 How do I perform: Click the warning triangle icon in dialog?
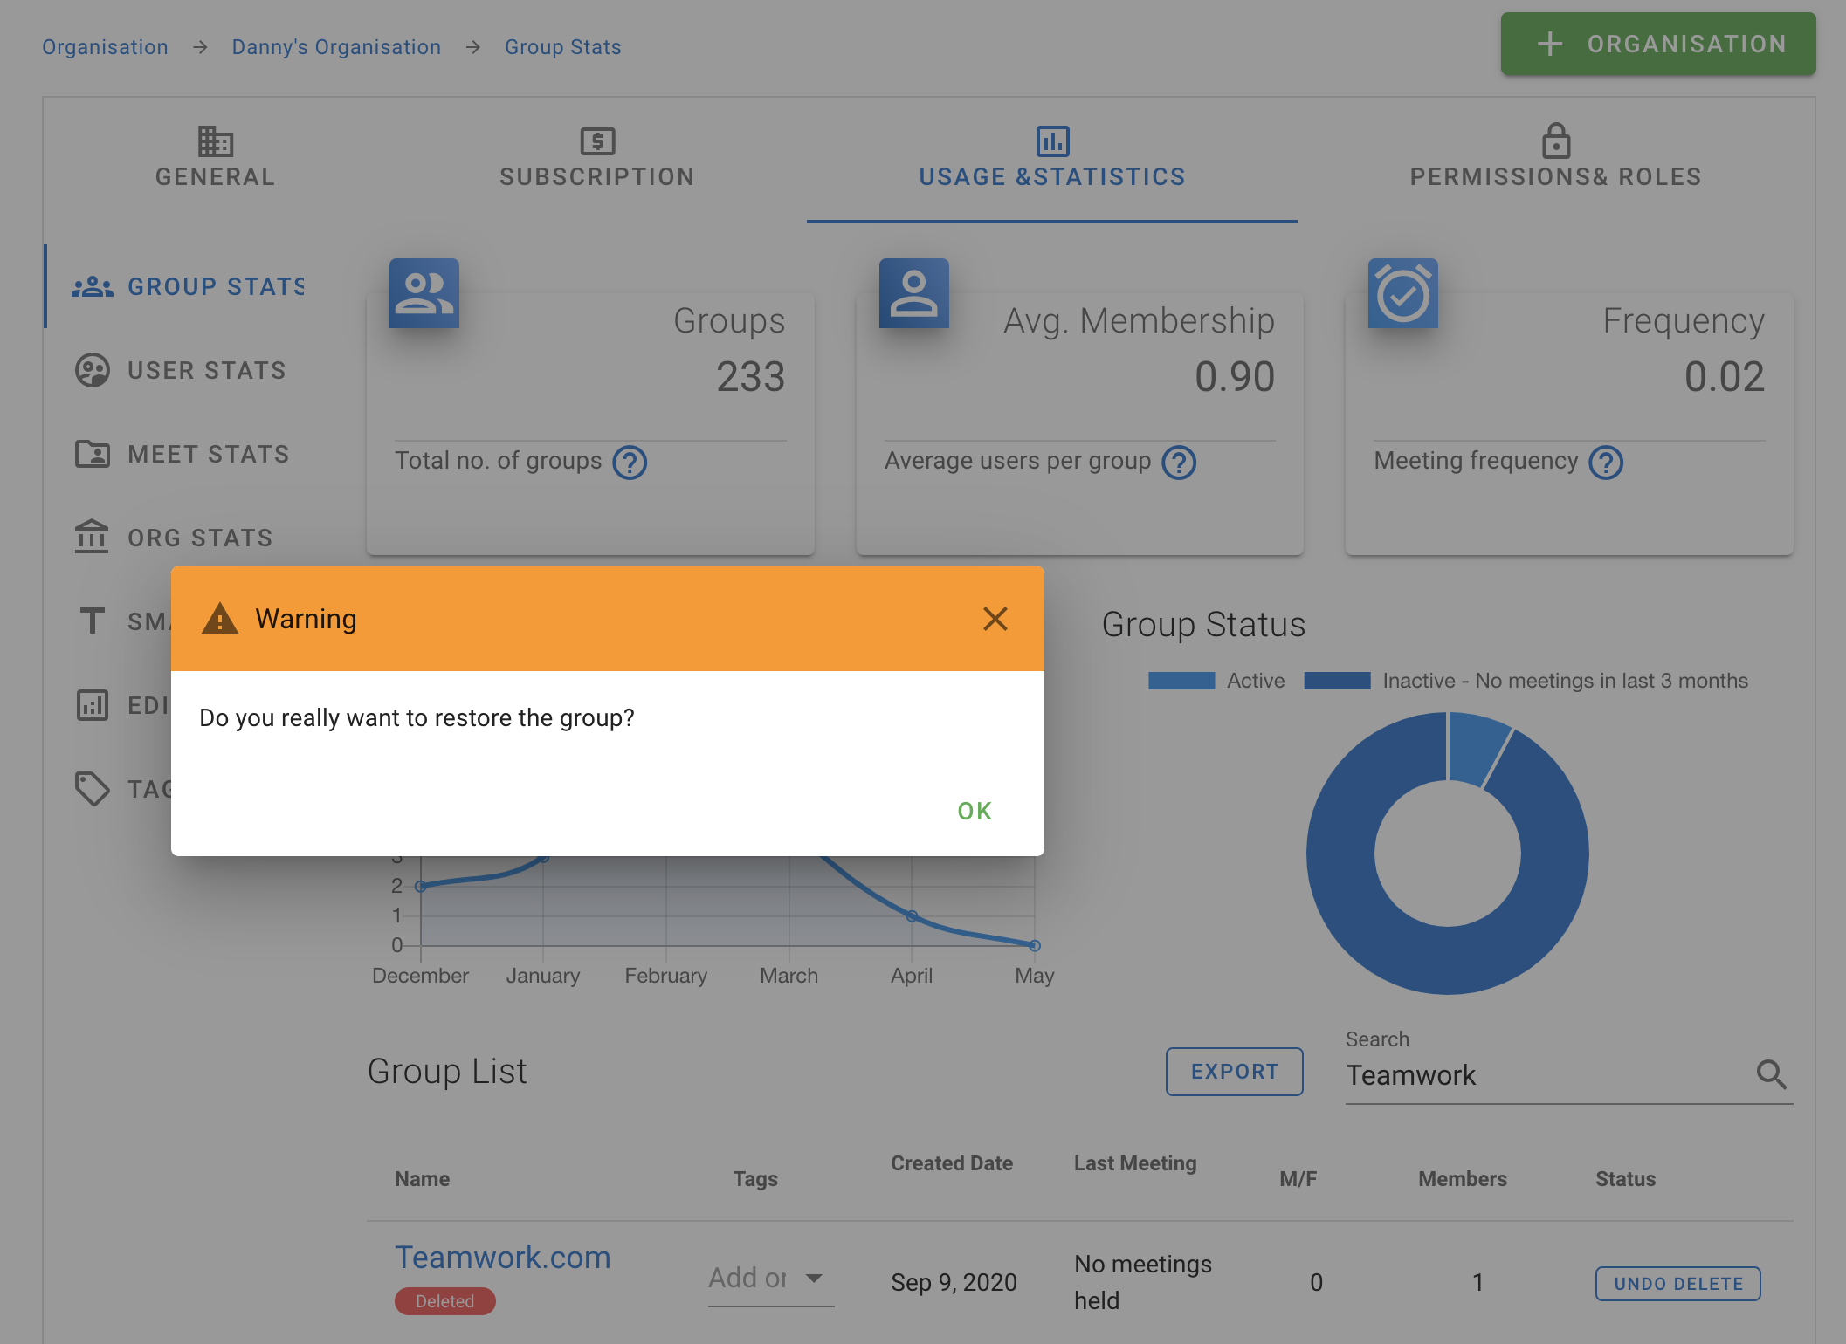220,619
